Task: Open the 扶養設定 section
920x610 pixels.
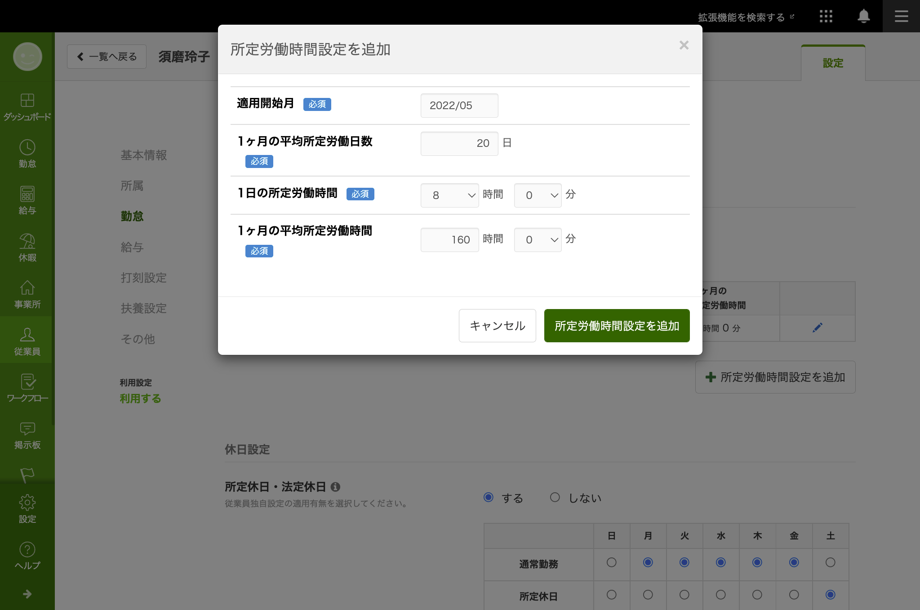Action: point(144,308)
